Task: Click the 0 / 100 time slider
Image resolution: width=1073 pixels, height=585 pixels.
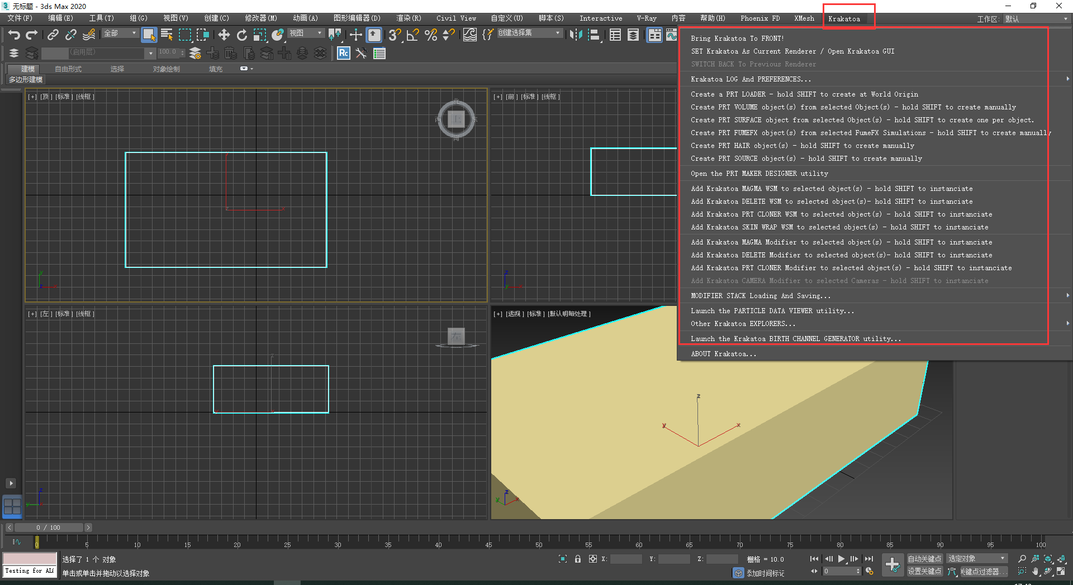Action: [49, 528]
